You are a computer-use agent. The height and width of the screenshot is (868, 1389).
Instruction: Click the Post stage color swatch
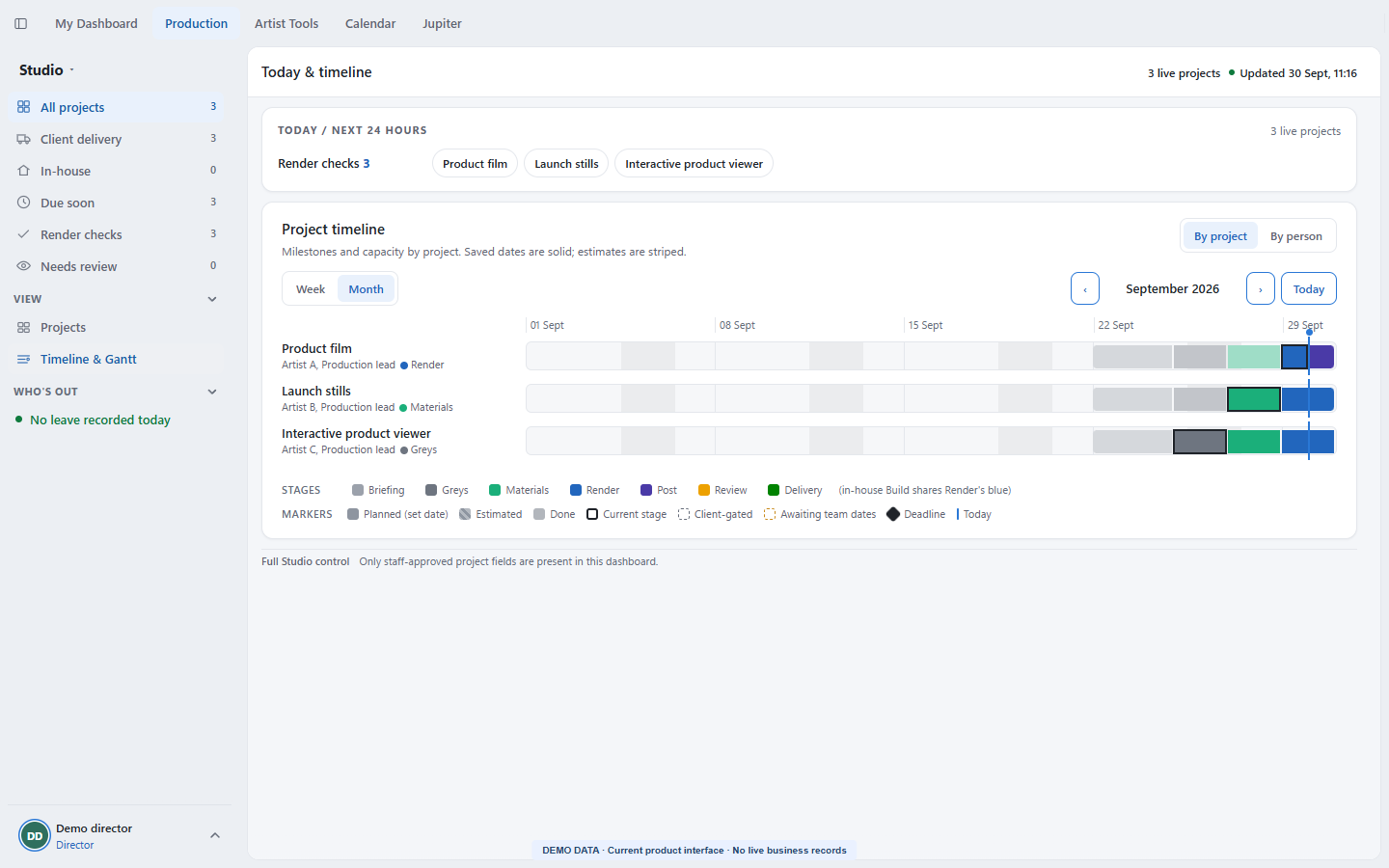(646, 490)
